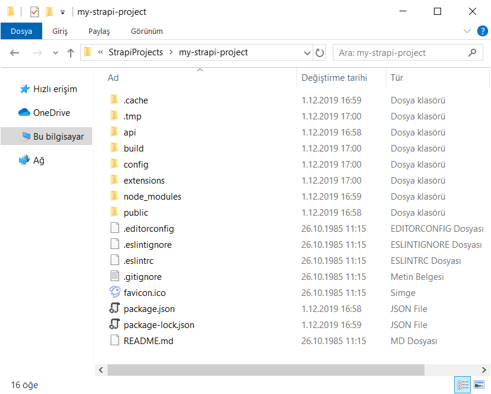Refresh the current folder view
Viewport: 491px width, 394px height.
[319, 52]
